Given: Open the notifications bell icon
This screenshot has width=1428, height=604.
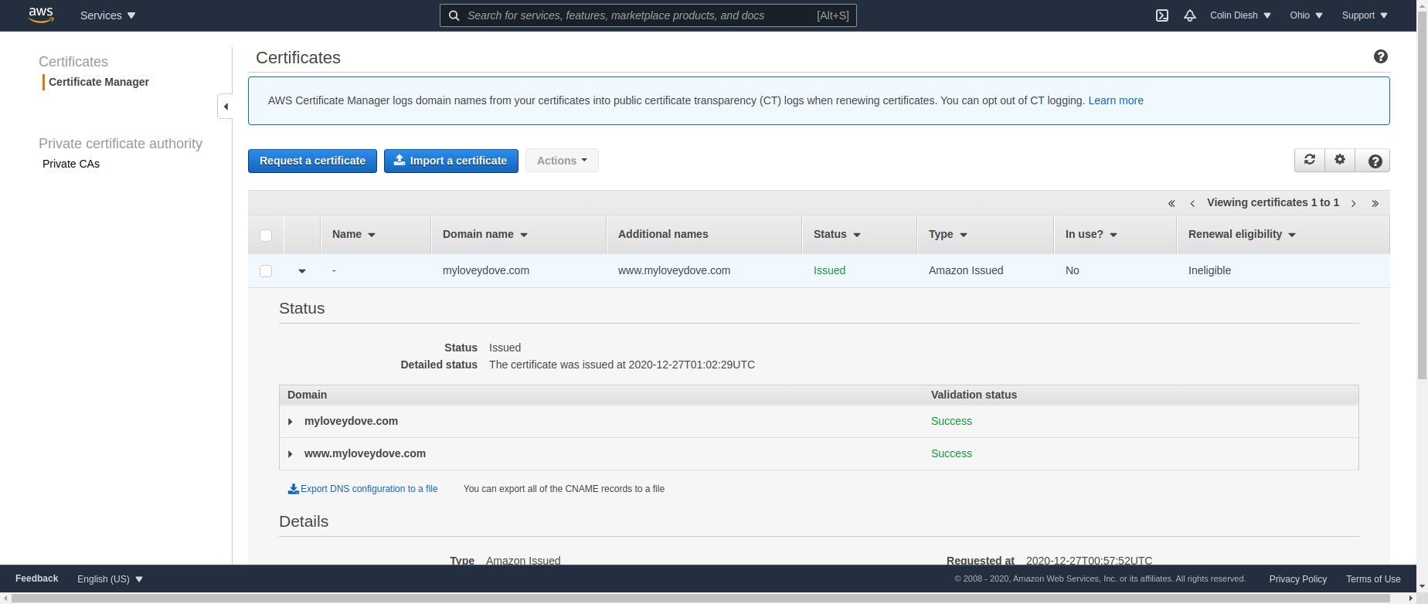Looking at the screenshot, I should coord(1190,15).
